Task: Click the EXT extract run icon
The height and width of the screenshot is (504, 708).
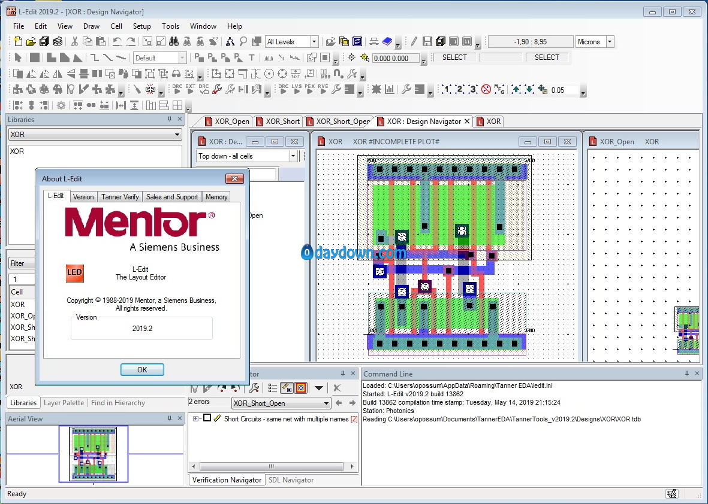Action: click(x=191, y=89)
